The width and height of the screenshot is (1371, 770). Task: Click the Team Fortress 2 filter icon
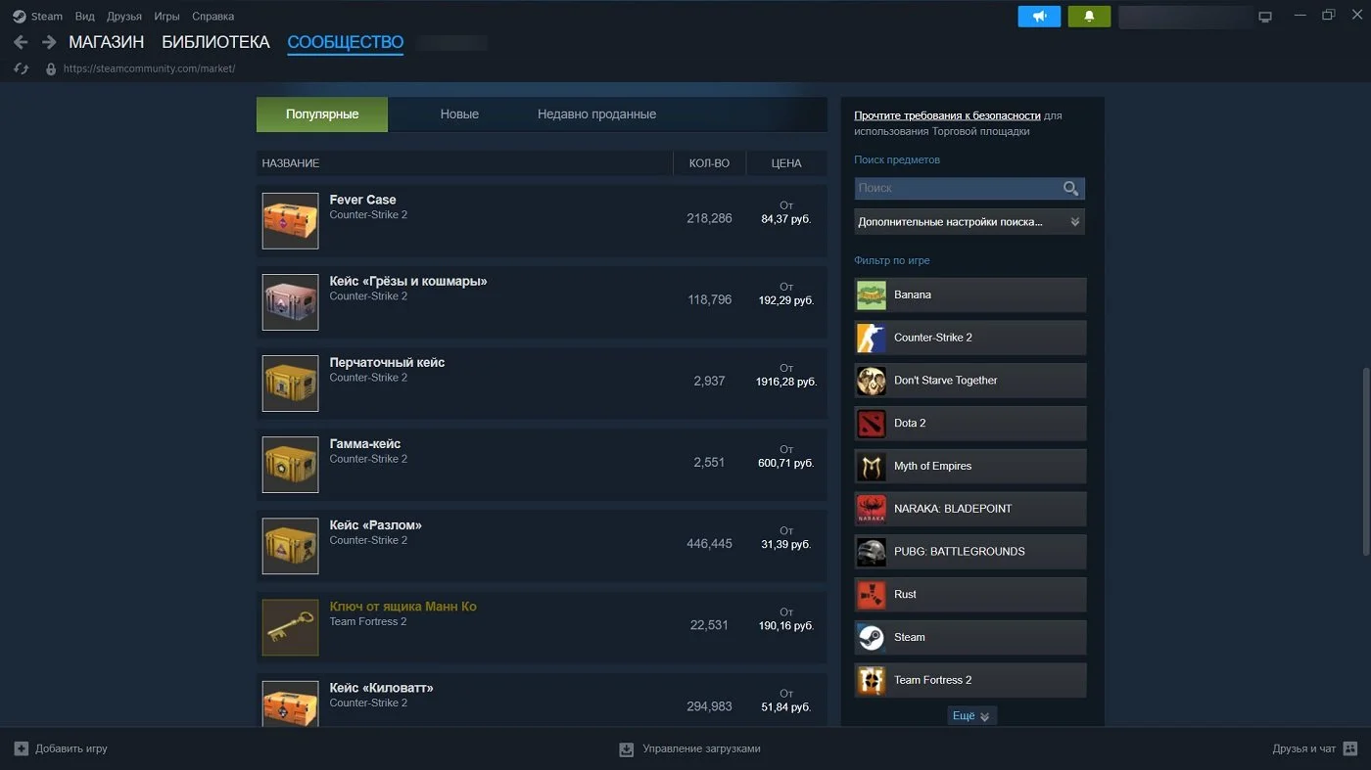click(872, 680)
